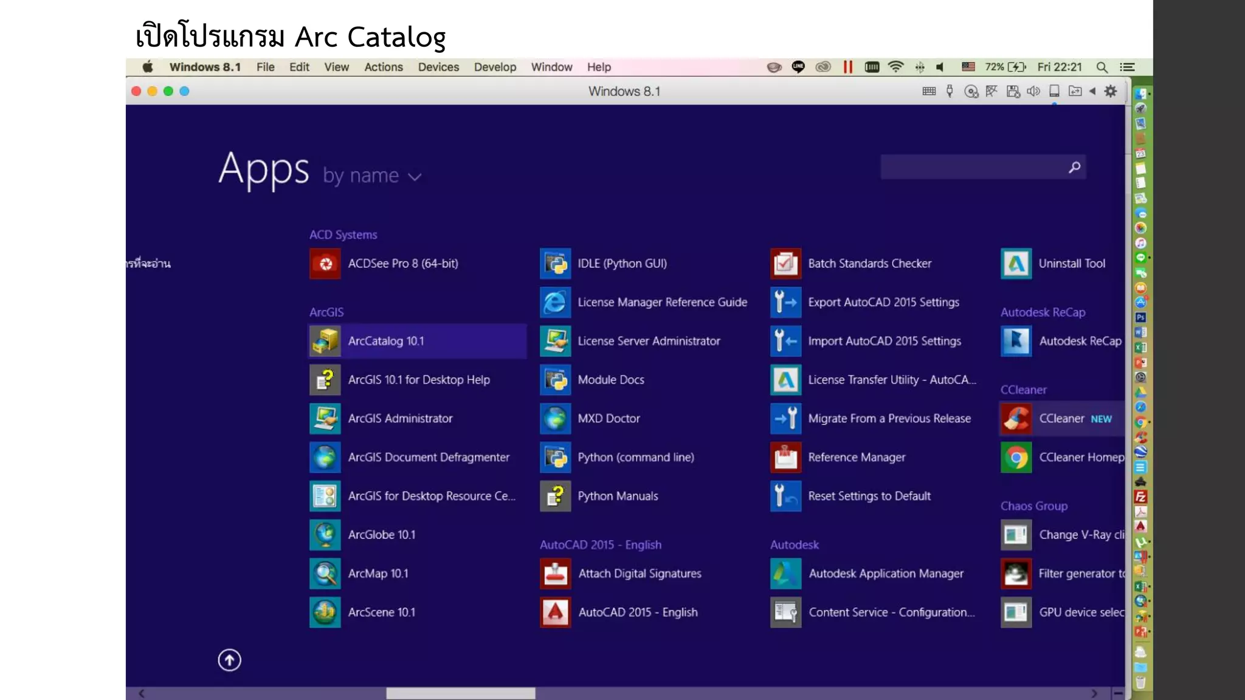Viewport: 1245px width, 700px height.
Task: Open the Actions menu
Action: pyautogui.click(x=384, y=67)
